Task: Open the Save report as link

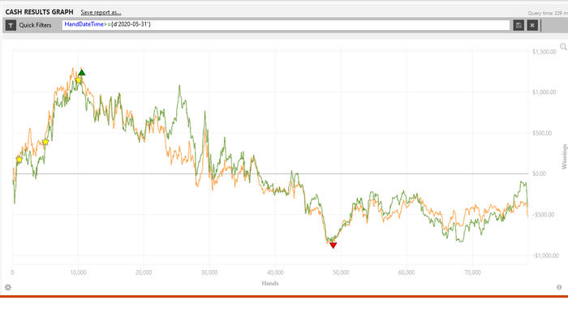Action: pos(101,12)
